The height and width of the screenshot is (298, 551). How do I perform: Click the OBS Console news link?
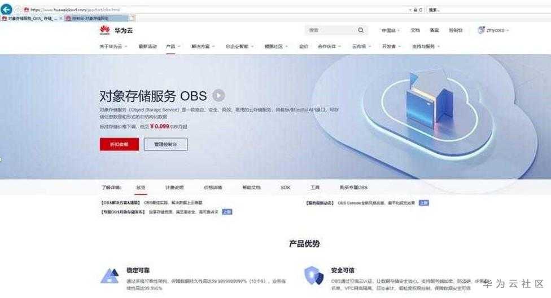[360, 203]
